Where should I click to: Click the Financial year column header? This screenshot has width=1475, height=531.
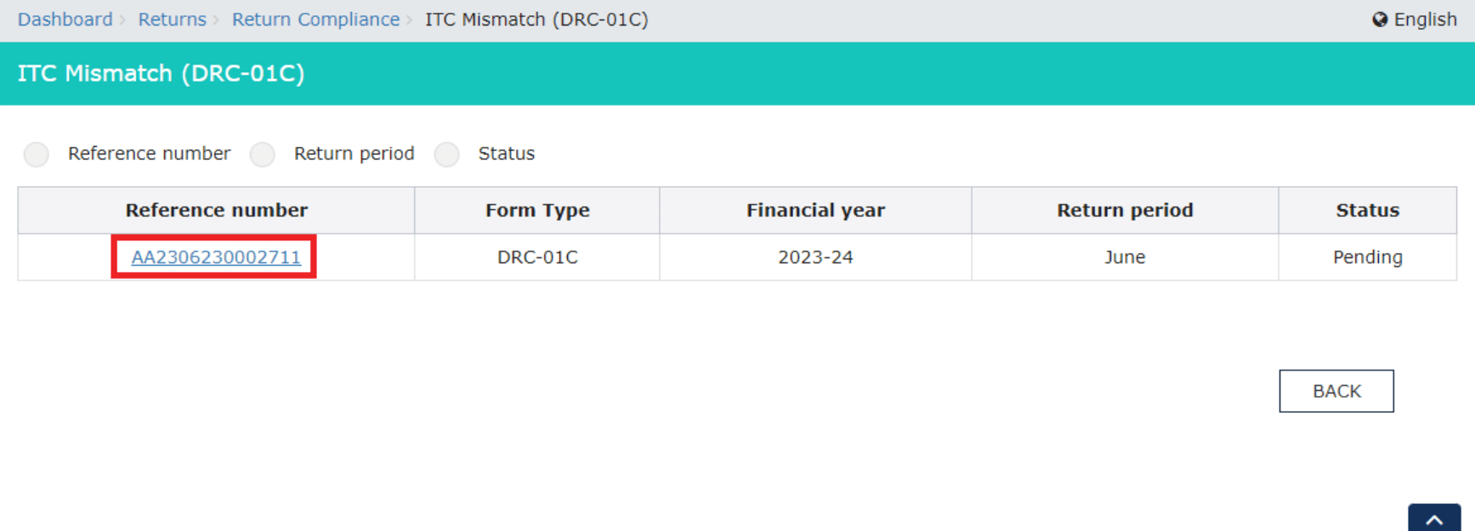pos(815,211)
